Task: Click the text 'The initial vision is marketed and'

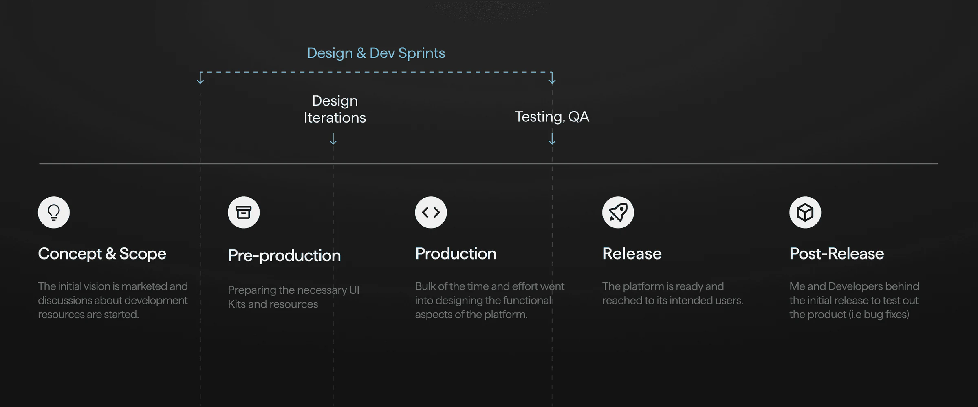Action: (113, 286)
